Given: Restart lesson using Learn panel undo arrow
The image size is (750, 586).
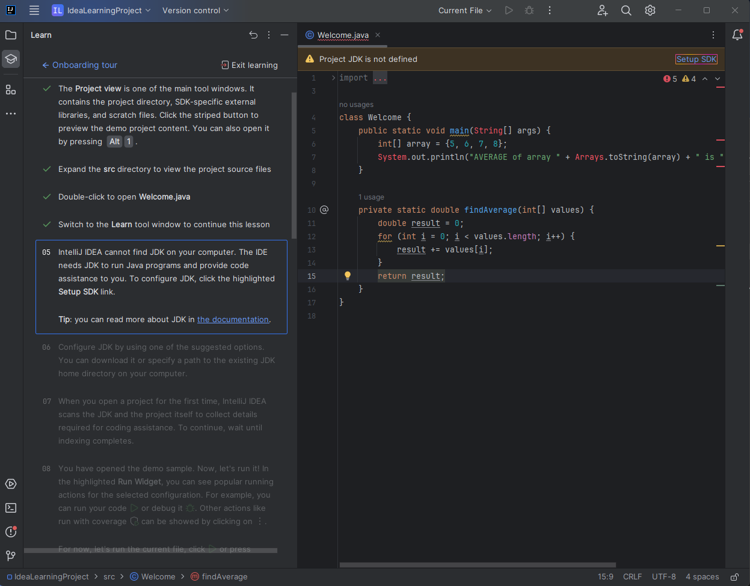Looking at the screenshot, I should [253, 35].
